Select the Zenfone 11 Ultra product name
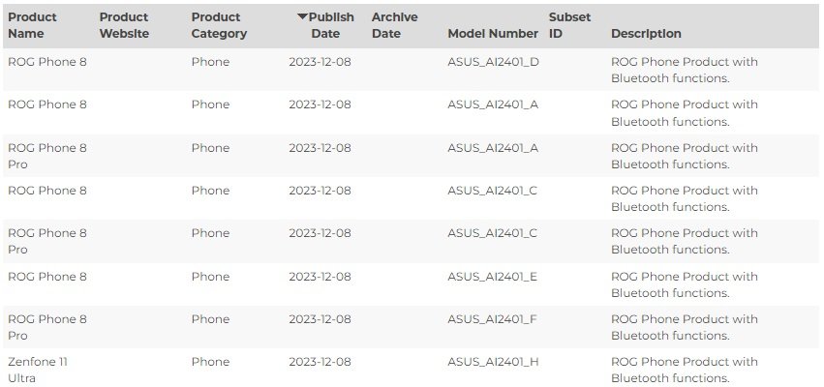 point(38,370)
